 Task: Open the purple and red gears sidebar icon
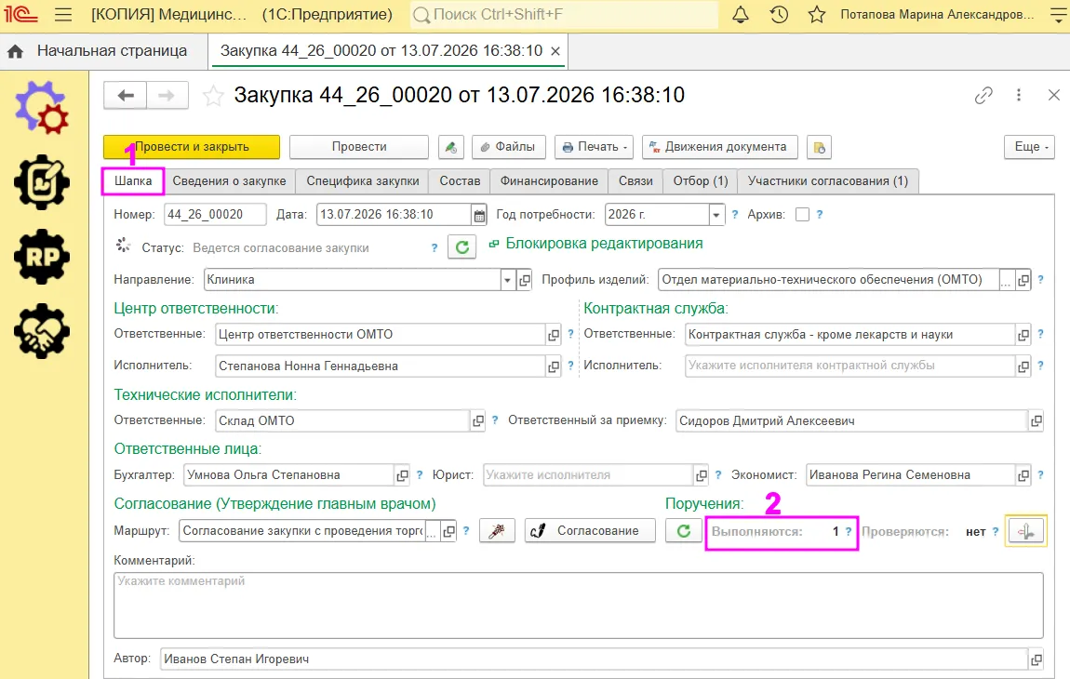pos(42,108)
